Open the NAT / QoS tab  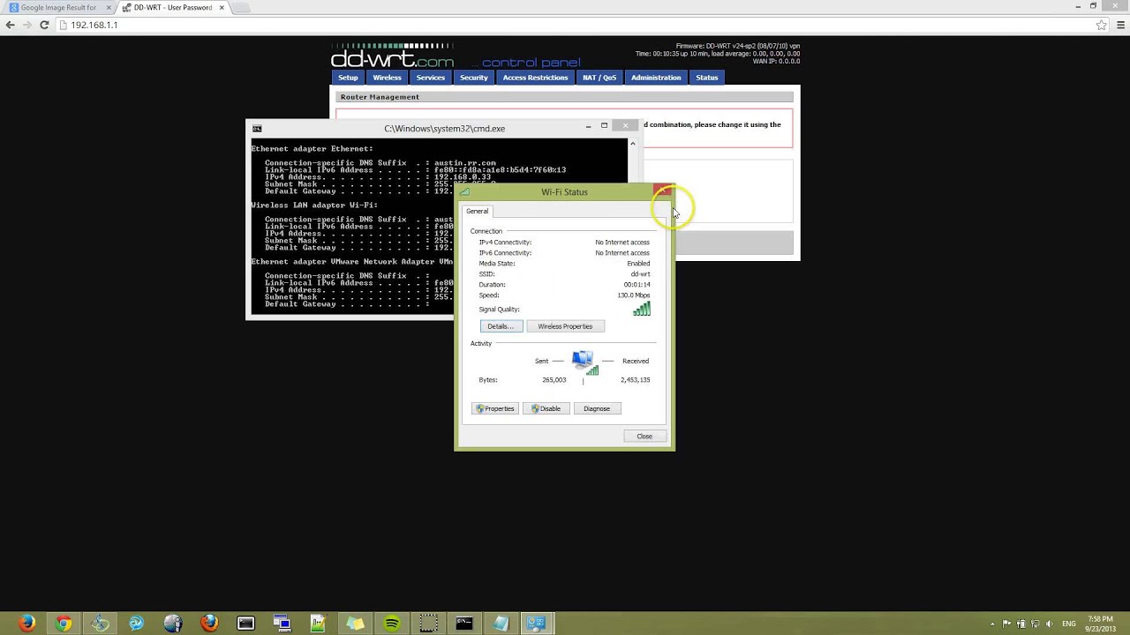pyautogui.click(x=599, y=78)
